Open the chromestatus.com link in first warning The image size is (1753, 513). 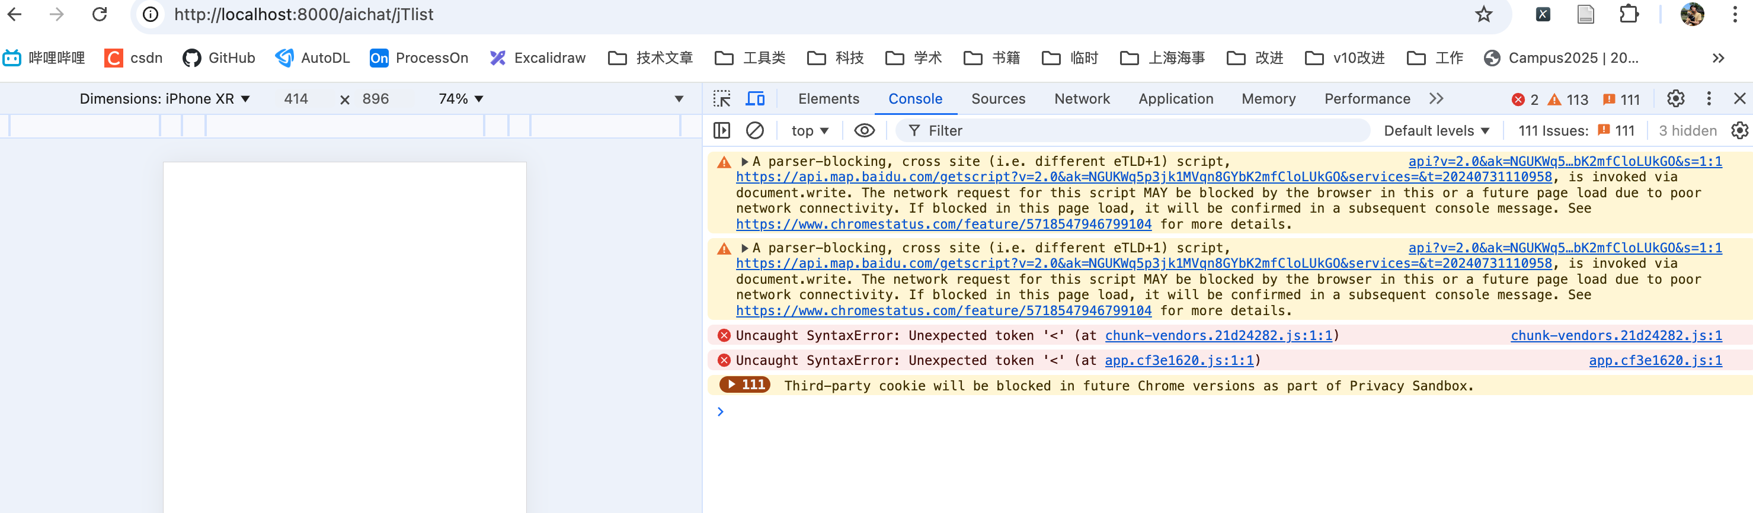click(943, 225)
